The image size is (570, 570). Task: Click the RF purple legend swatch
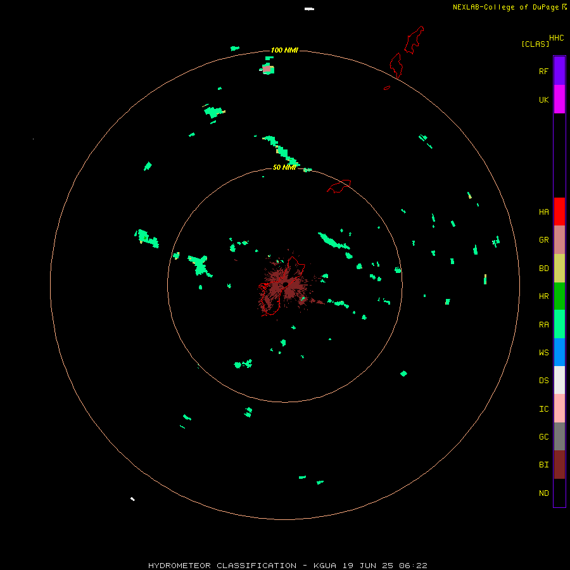(559, 70)
